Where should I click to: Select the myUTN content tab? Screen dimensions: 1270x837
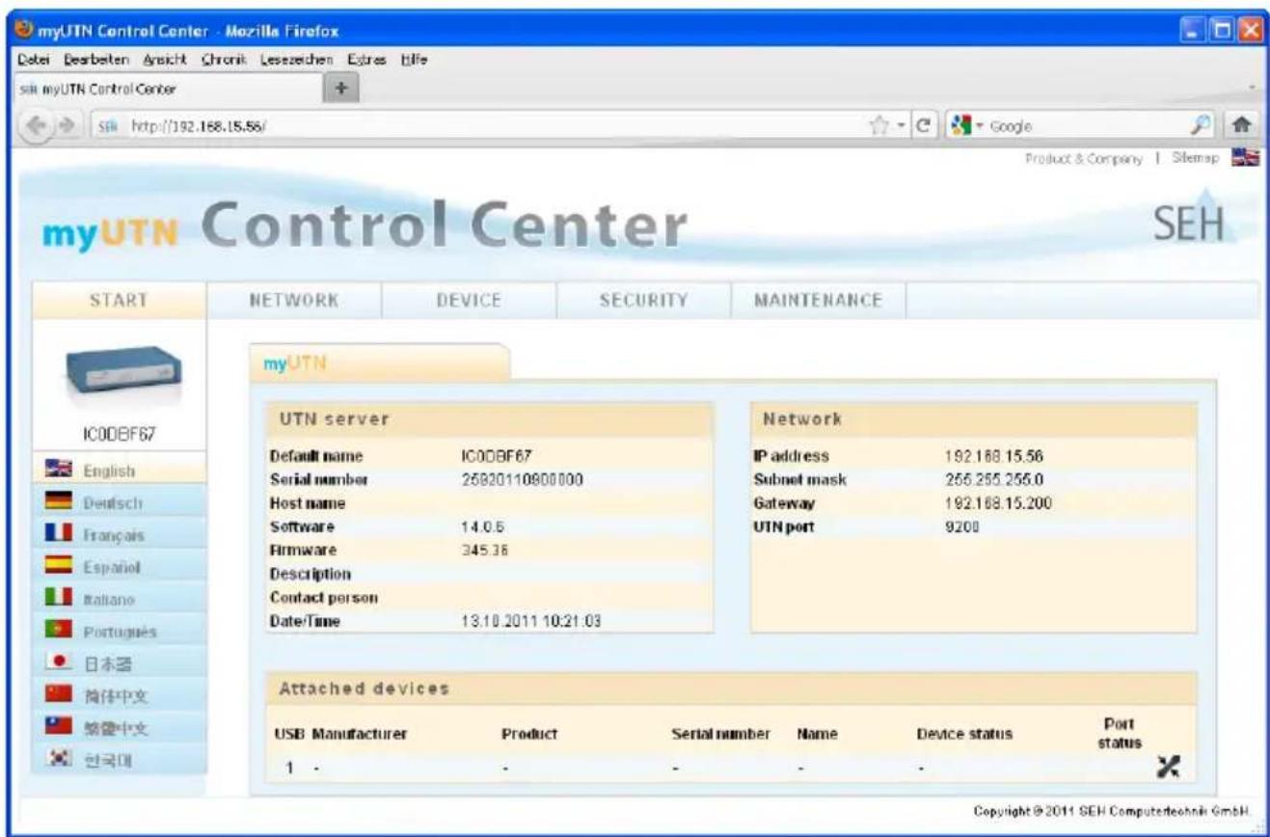pyautogui.click(x=378, y=362)
